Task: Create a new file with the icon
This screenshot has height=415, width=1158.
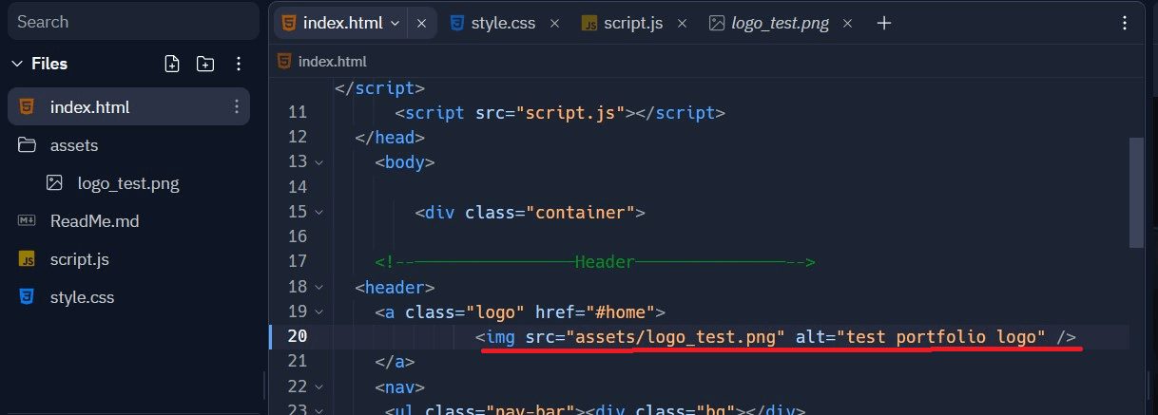Action: point(172,64)
